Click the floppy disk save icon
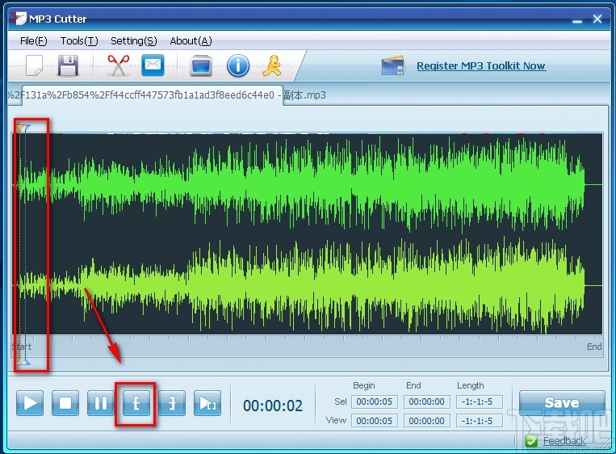 (68, 65)
